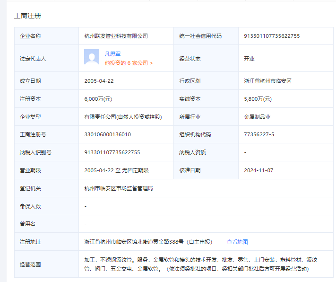Click the 组织机构代码 label cell
Viewport: 336px width, 282px height.
pyautogui.click(x=206, y=134)
